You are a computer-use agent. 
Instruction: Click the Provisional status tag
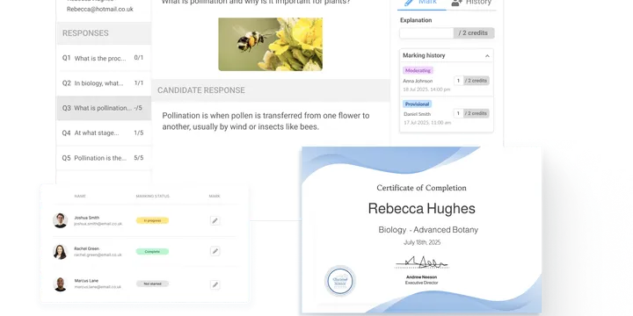point(417,104)
